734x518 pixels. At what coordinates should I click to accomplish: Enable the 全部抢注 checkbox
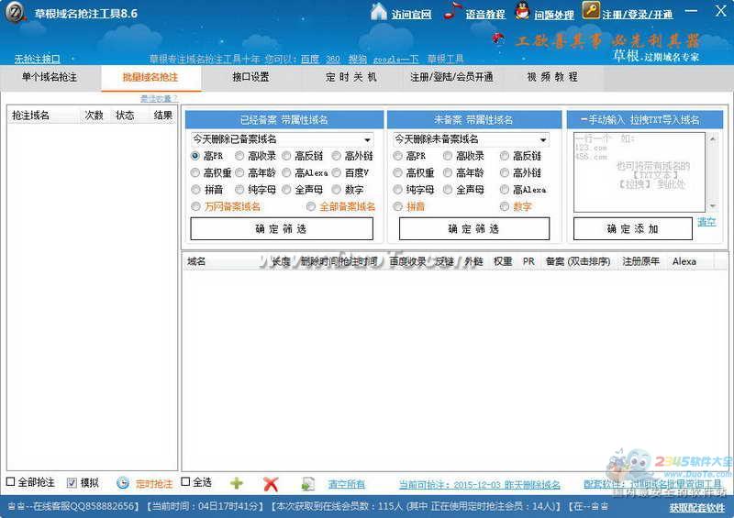click(11, 482)
